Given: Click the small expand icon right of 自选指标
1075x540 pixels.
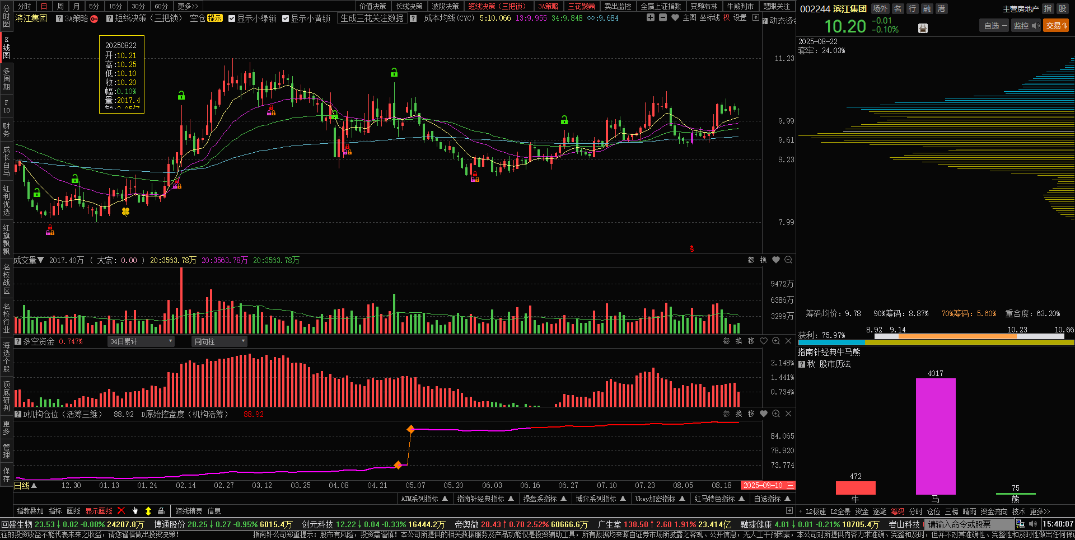Looking at the screenshot, I should 789,511.
